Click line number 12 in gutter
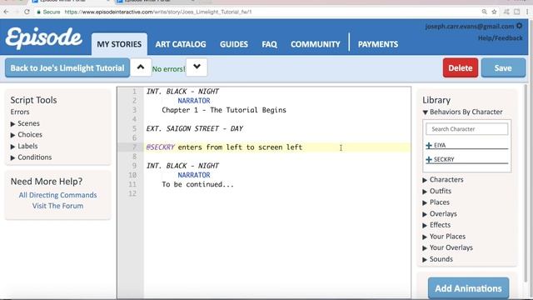The image size is (533, 300). (x=132, y=193)
